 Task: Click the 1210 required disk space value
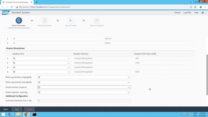click(x=137, y=63)
